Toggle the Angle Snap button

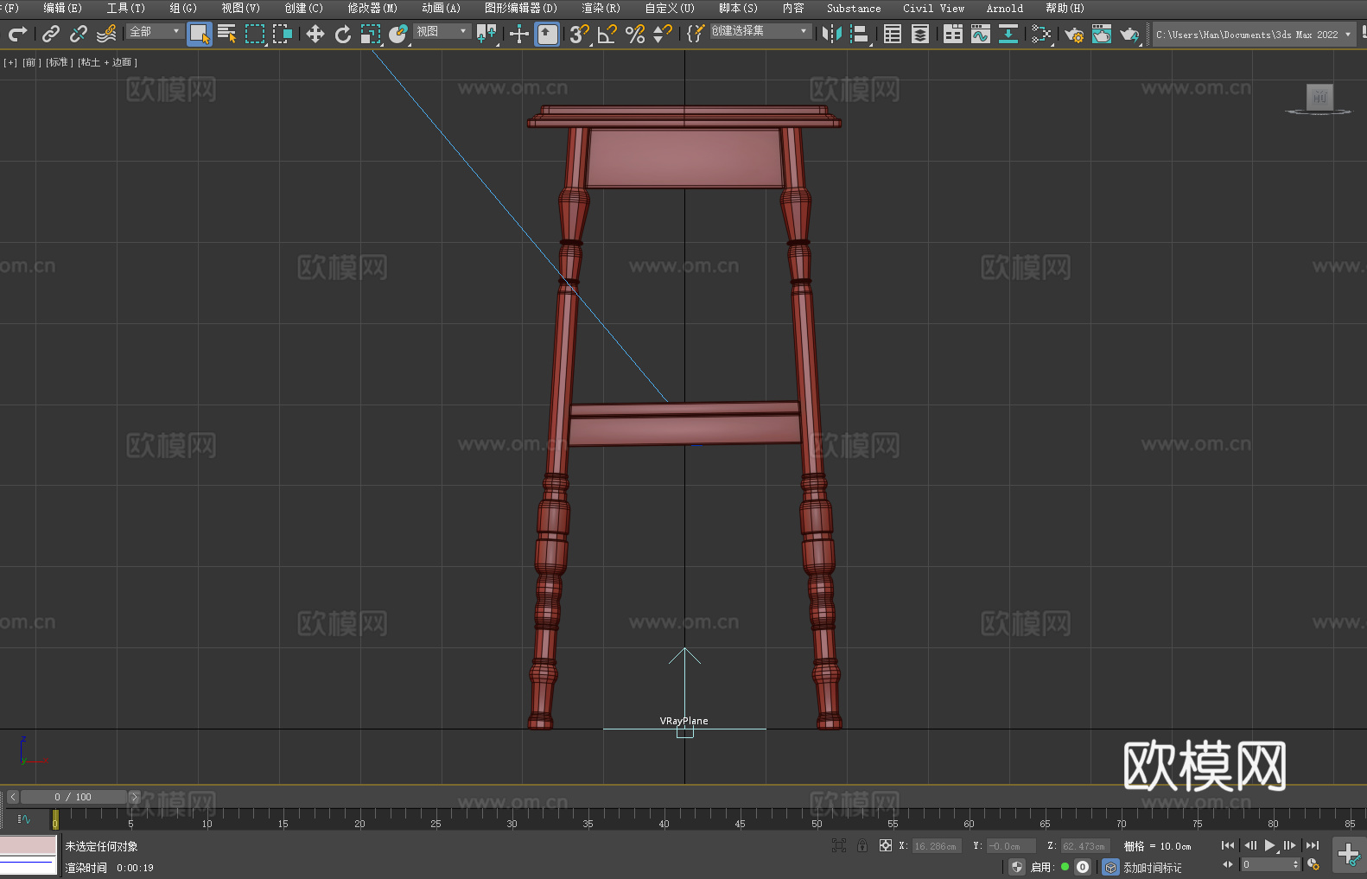point(607,34)
